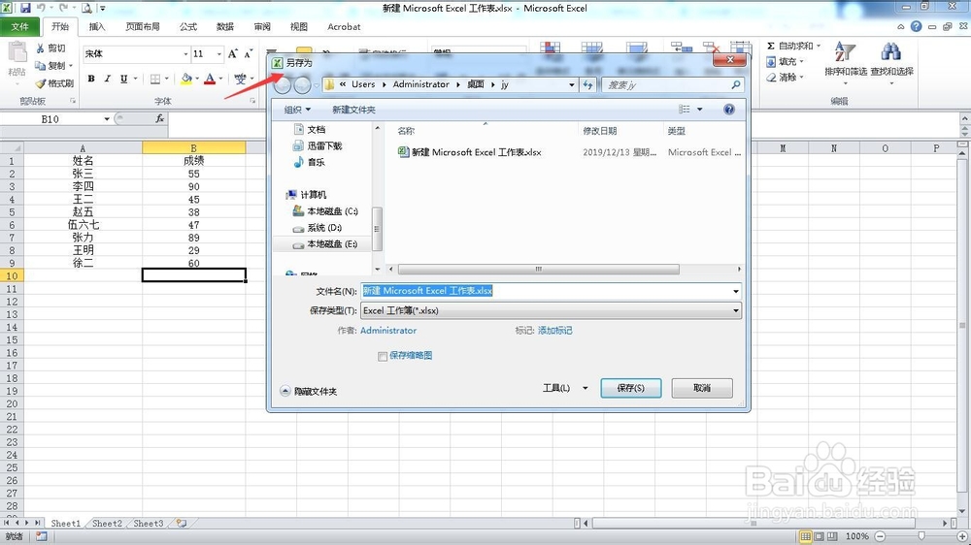Image resolution: width=971 pixels, height=545 pixels.
Task: Click the Sheet3 worksheet tab
Action: pyautogui.click(x=149, y=524)
